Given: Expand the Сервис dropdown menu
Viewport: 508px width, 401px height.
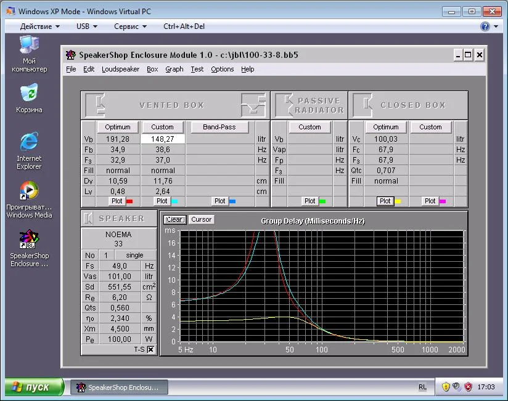Looking at the screenshot, I should 130,26.
